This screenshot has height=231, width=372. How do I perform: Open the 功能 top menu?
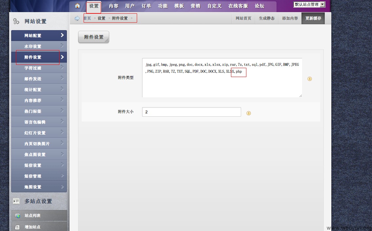pos(162,6)
